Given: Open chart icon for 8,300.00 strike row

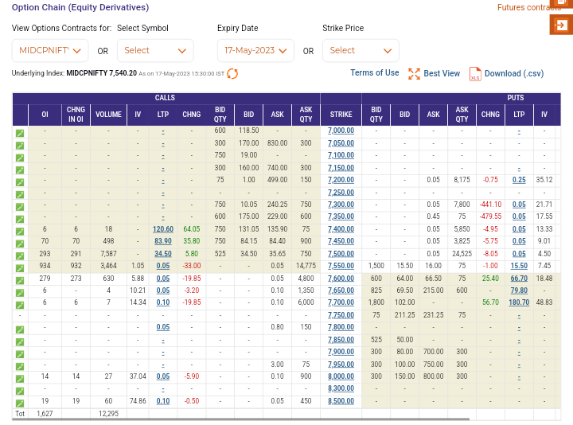Looking at the screenshot, I should (20, 392).
